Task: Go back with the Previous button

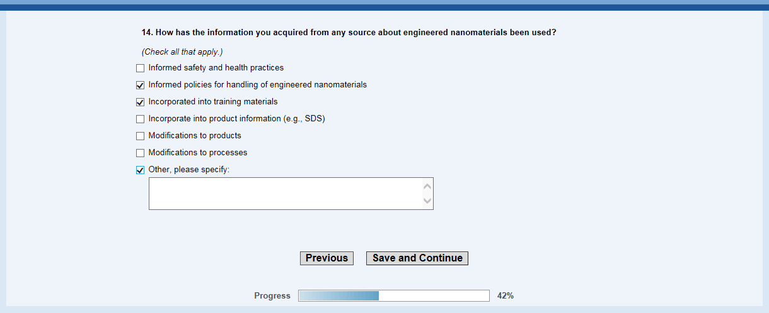Action: coord(327,258)
